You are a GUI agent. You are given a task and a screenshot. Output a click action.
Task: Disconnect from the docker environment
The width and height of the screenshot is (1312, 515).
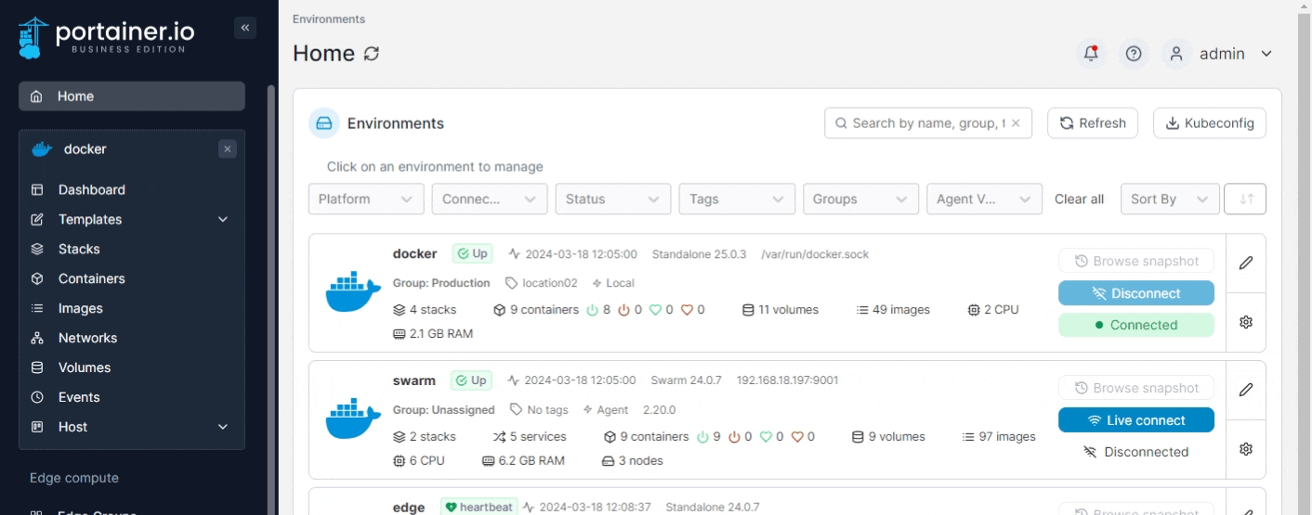tap(1135, 293)
